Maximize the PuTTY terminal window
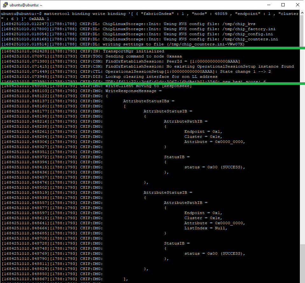Image resolution: width=305 pixels, height=283 pixels. (x=283, y=5)
